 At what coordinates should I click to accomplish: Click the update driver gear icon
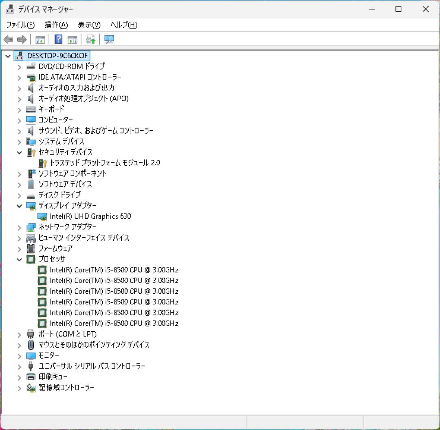[90, 39]
